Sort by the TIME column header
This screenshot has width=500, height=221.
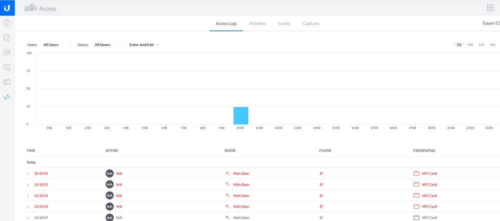pos(31,150)
